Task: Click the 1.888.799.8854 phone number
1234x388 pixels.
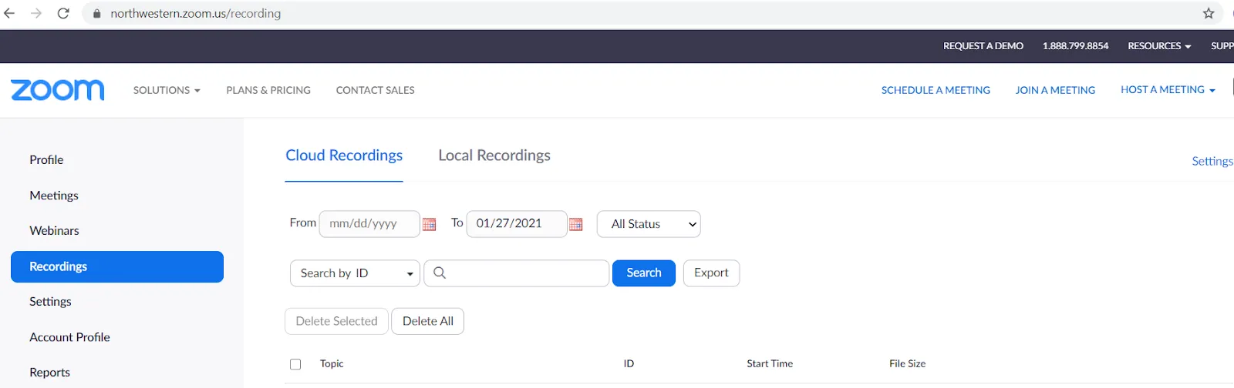Action: (x=1075, y=46)
